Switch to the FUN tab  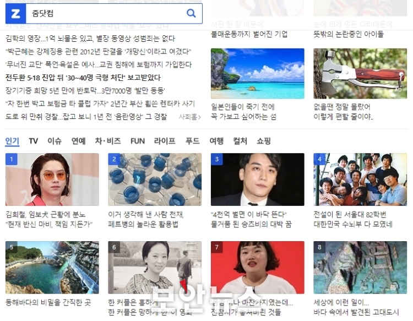(x=138, y=141)
